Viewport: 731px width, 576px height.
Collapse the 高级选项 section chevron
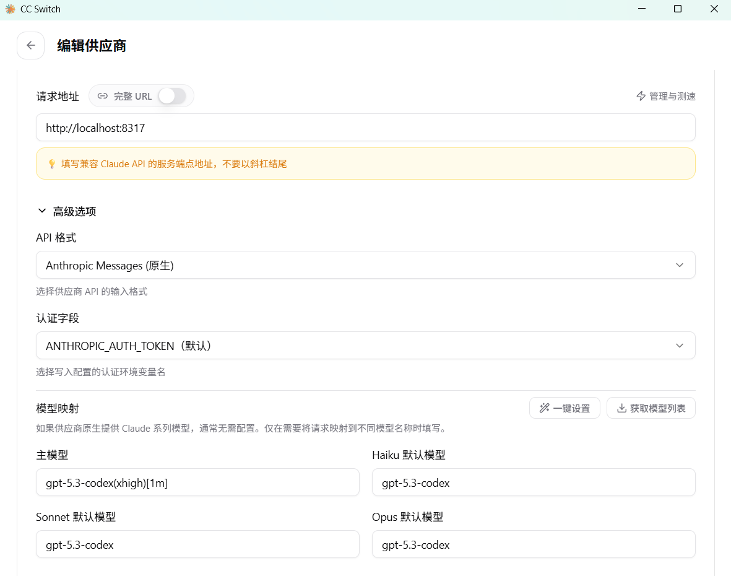42,211
